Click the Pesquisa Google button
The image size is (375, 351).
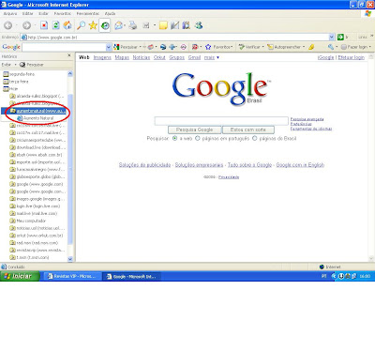(x=195, y=130)
